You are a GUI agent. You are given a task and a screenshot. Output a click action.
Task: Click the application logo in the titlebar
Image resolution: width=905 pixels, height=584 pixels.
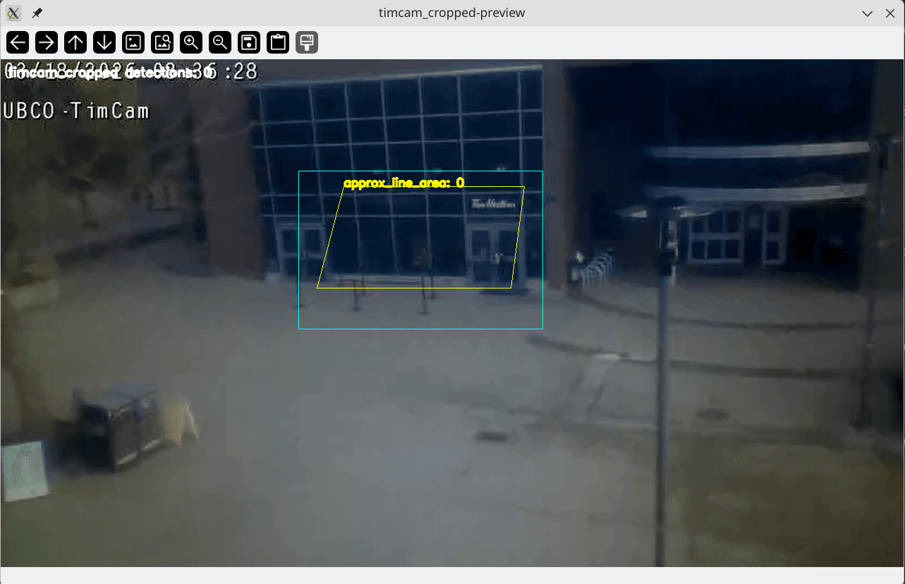pyautogui.click(x=12, y=12)
